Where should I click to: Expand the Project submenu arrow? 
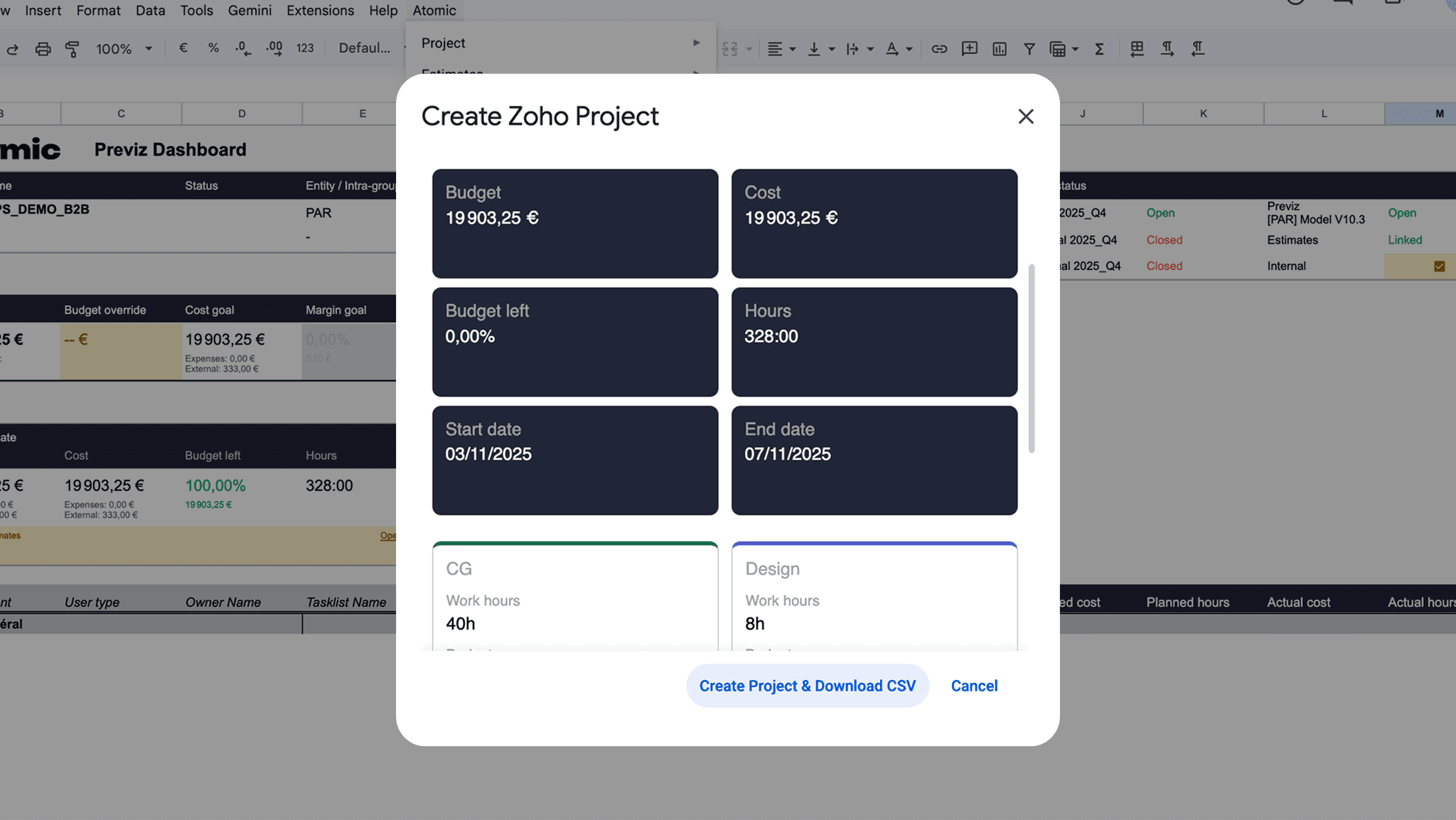click(696, 43)
